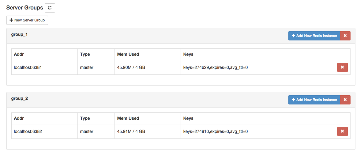Click the Addr column header in group_1

(x=45, y=55)
